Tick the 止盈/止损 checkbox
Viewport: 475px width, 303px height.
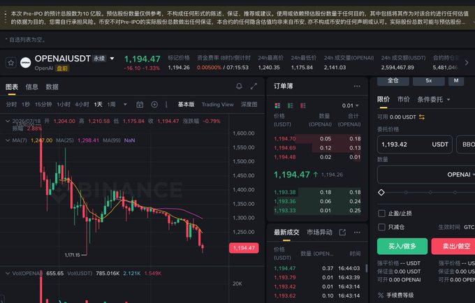coord(381,214)
